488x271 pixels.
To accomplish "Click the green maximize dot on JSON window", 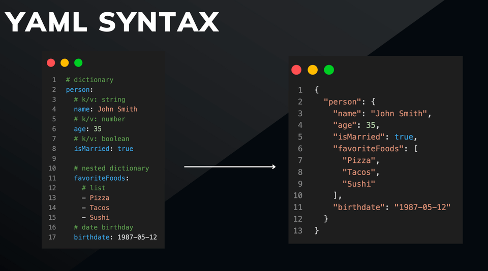I will [329, 70].
